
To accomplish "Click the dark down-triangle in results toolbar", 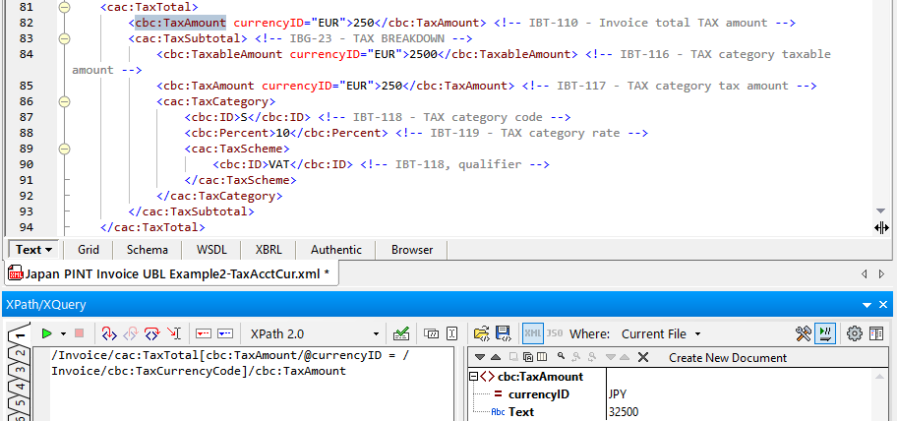I will 479,357.
